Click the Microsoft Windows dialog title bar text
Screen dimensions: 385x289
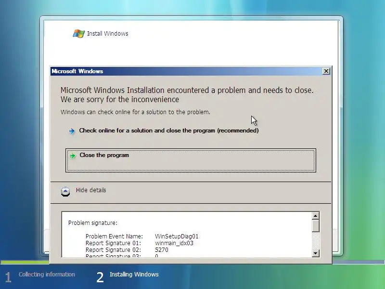tap(77, 71)
